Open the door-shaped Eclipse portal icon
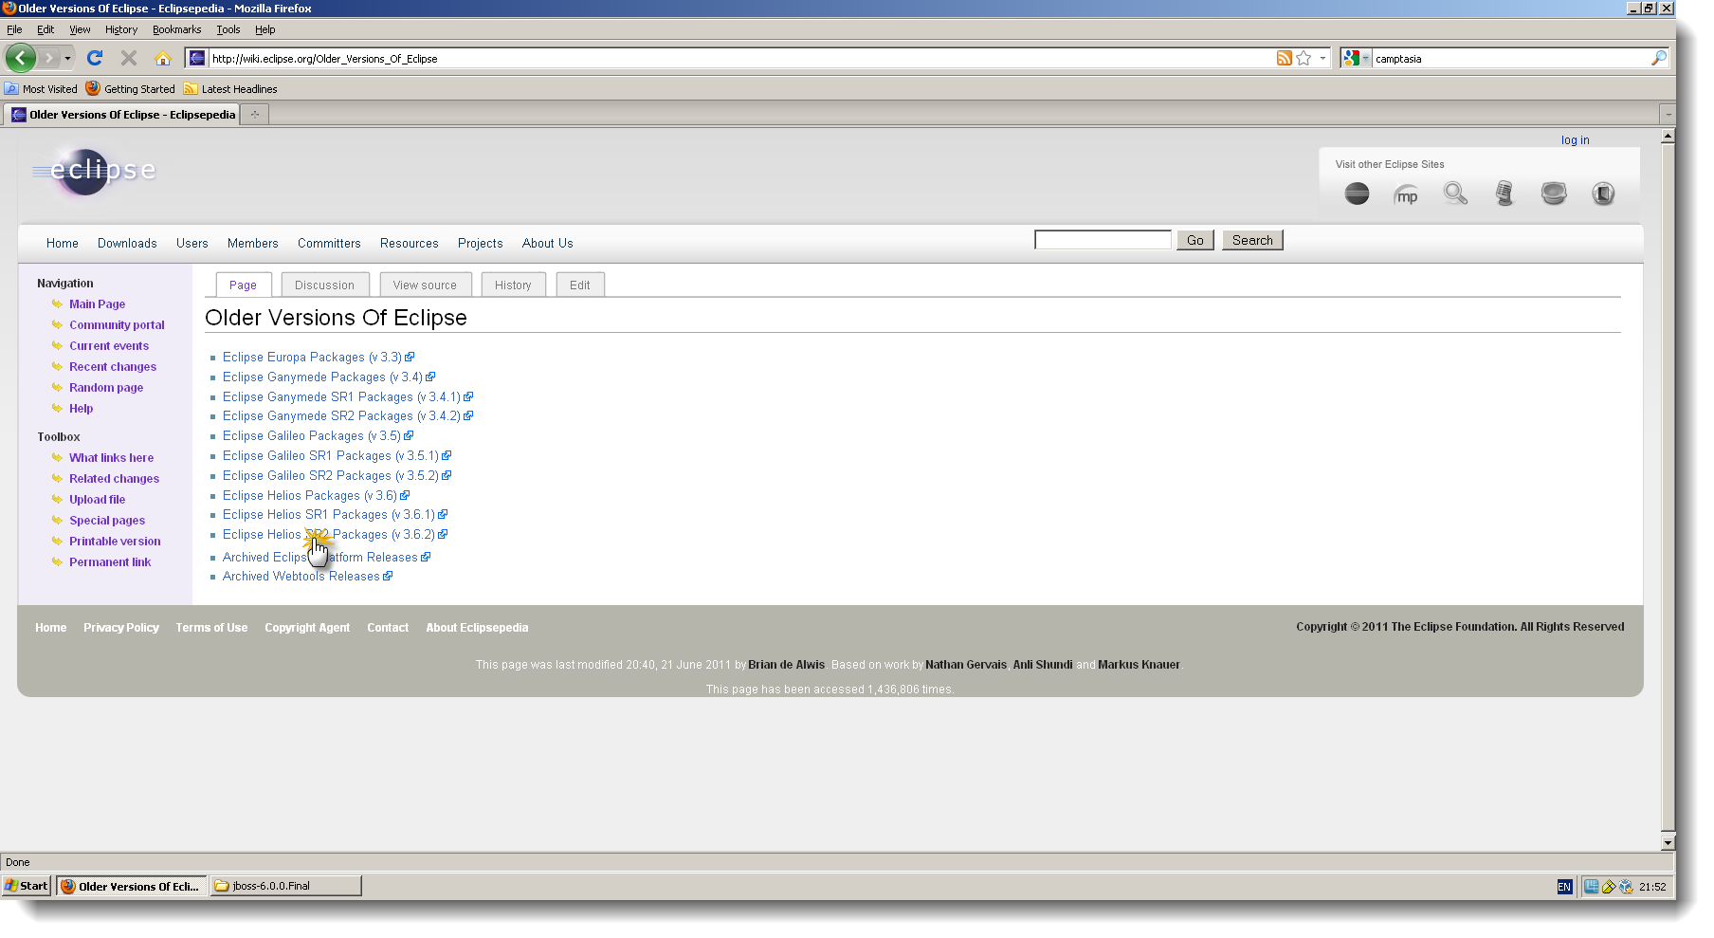The image size is (1714, 938). (1604, 193)
